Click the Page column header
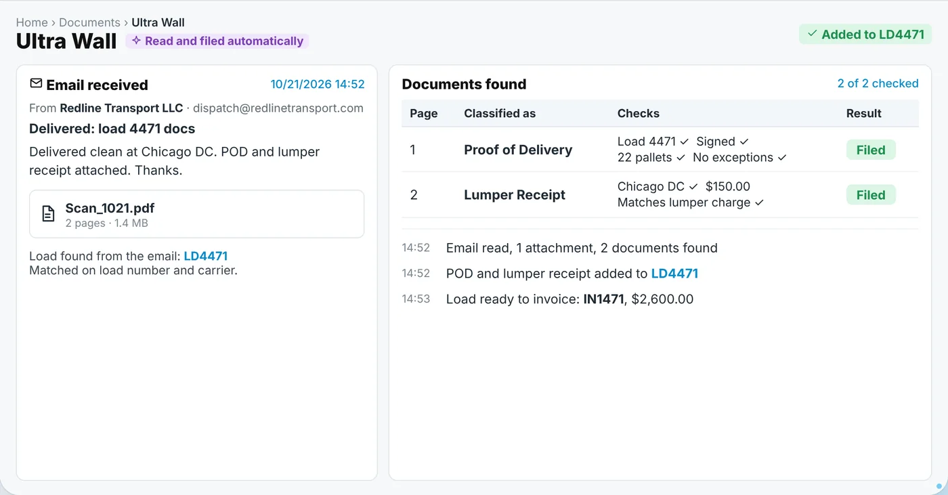This screenshot has height=495, width=948. pyautogui.click(x=424, y=114)
